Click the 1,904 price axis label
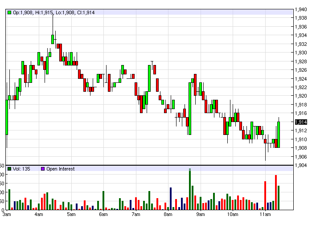 click(x=301, y=165)
